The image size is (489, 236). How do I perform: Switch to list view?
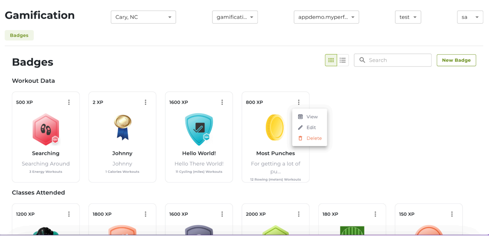(x=343, y=60)
